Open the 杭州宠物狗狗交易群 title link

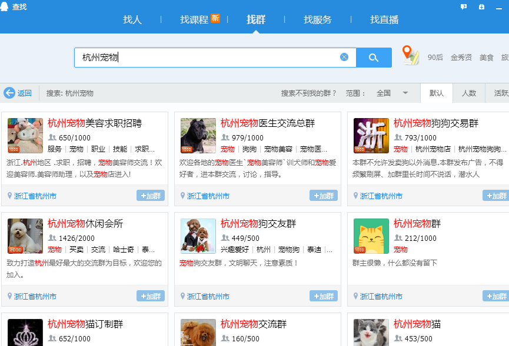tap(435, 123)
